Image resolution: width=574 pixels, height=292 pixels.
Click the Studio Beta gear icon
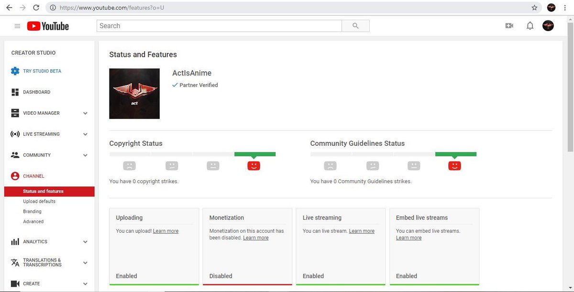pos(15,71)
